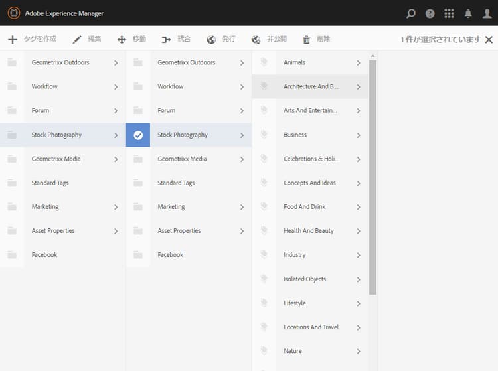Select second-column Facebook folder thumbnail
Image resolution: width=498 pixels, height=371 pixels.
138,255
